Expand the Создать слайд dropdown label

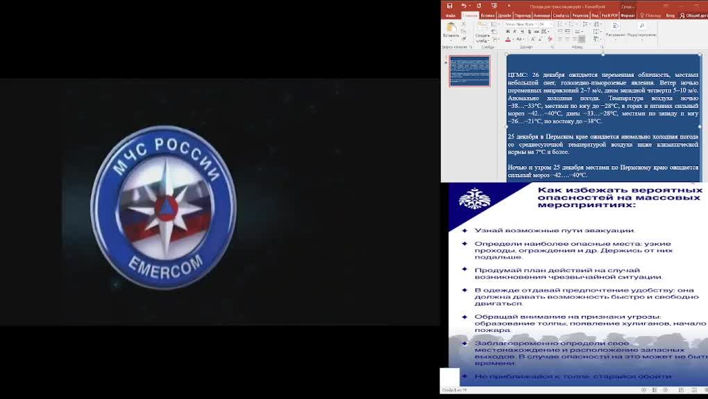pyautogui.click(x=482, y=38)
